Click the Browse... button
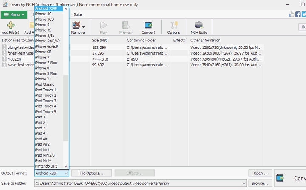The height and width of the screenshot is (190, 306). coord(260,183)
